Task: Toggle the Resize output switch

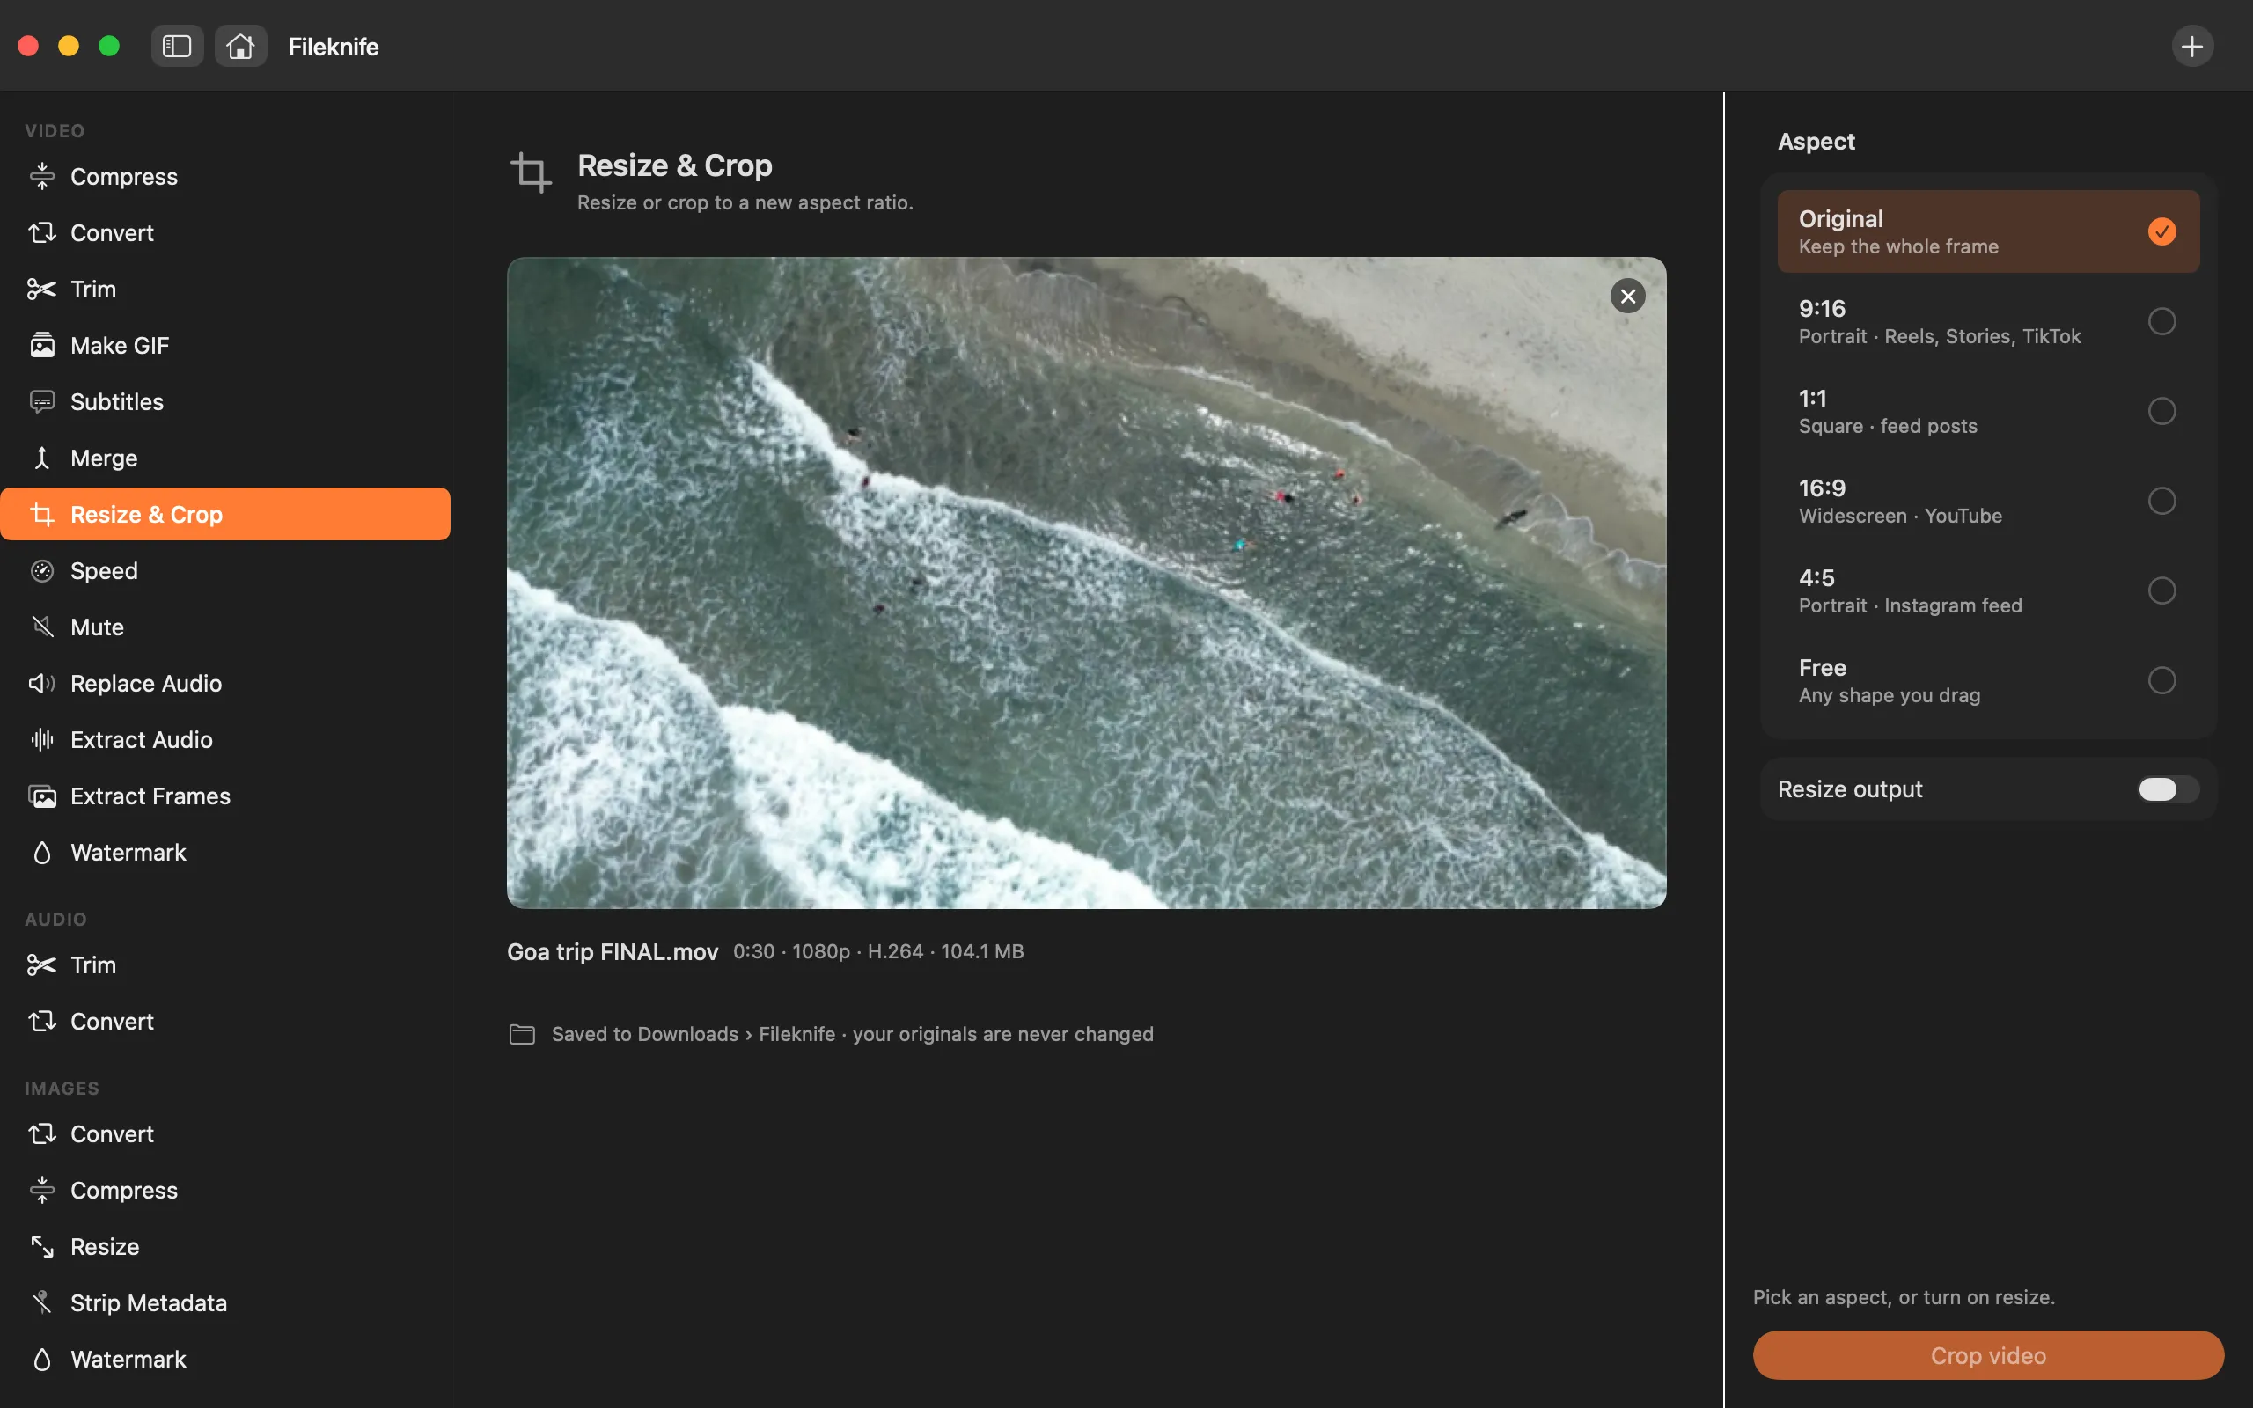Action: point(2168,788)
